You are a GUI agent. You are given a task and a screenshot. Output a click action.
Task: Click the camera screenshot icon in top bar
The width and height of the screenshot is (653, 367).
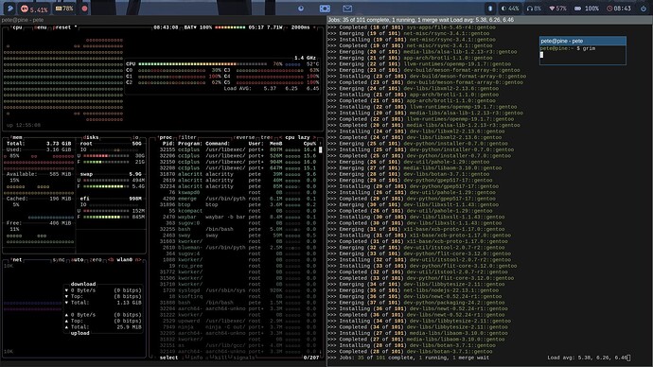[325, 9]
